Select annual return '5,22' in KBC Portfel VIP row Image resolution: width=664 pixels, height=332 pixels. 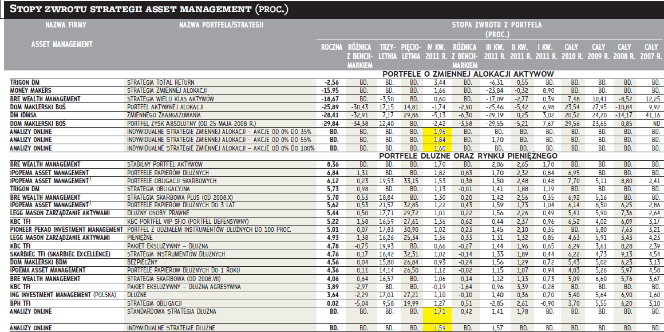[x=333, y=222]
